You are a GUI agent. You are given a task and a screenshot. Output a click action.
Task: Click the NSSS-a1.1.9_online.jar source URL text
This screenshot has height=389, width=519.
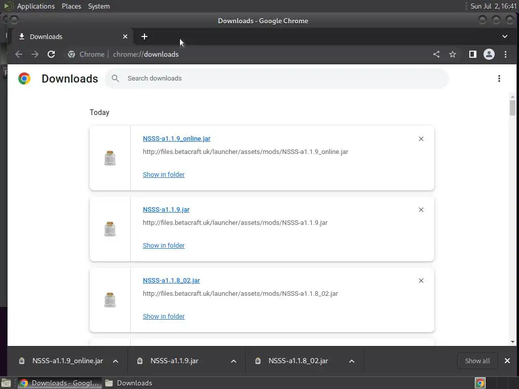coord(245,152)
